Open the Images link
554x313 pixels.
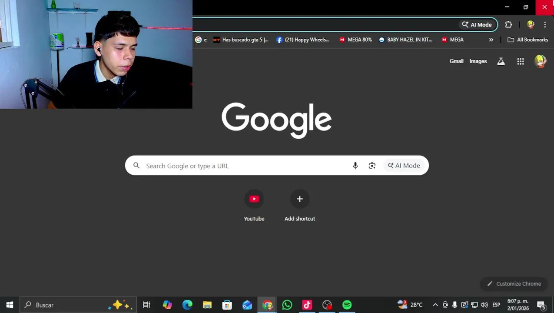[x=478, y=61]
